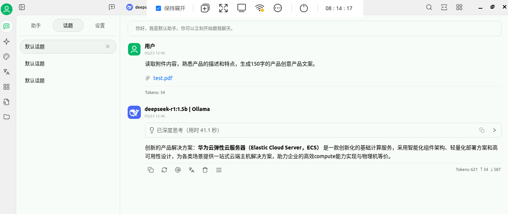Open the palette painting sidebar icon
The image size is (508, 214).
6,57
